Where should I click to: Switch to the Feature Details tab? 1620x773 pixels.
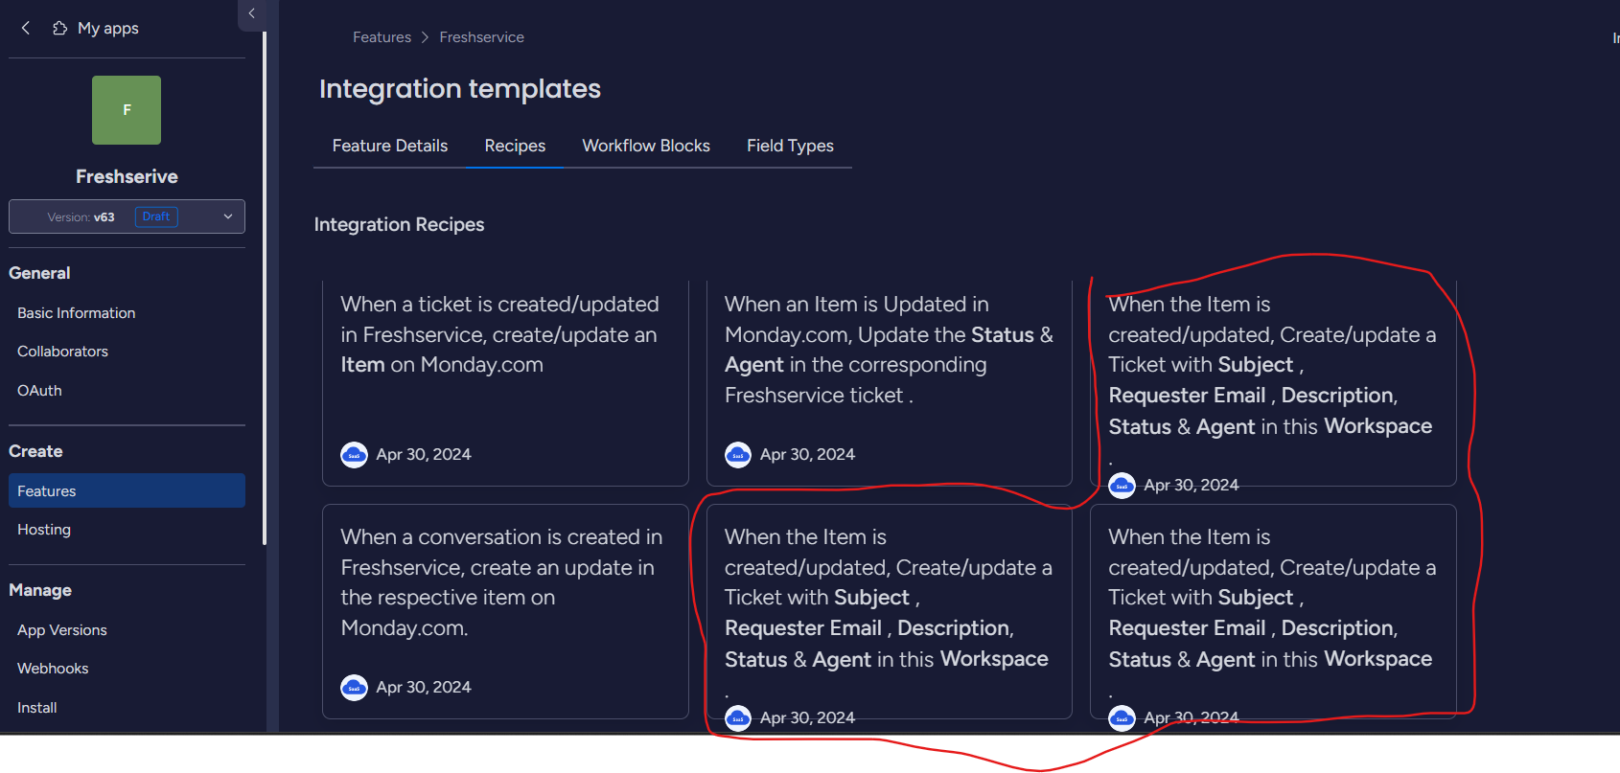tap(390, 146)
